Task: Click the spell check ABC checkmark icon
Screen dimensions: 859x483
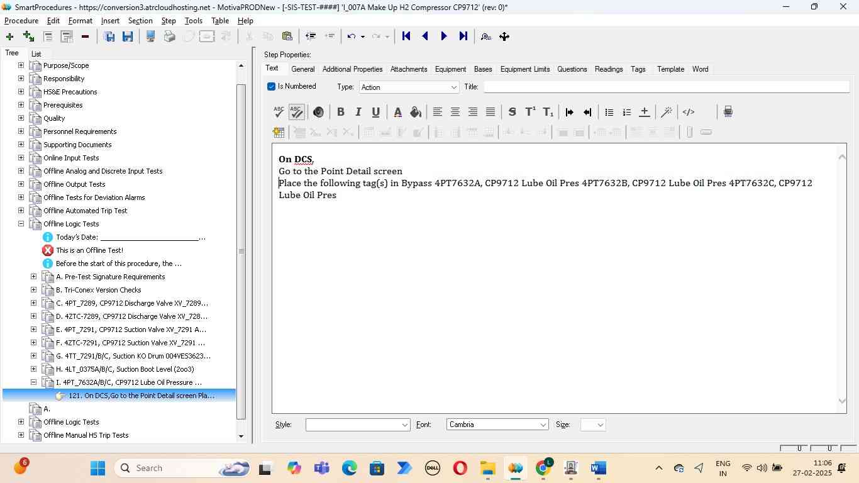Action: 279,112
